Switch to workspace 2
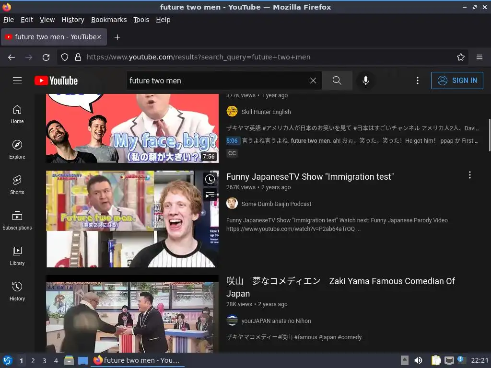 click(x=33, y=361)
